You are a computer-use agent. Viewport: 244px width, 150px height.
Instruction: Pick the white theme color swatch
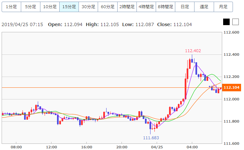[235, 22]
